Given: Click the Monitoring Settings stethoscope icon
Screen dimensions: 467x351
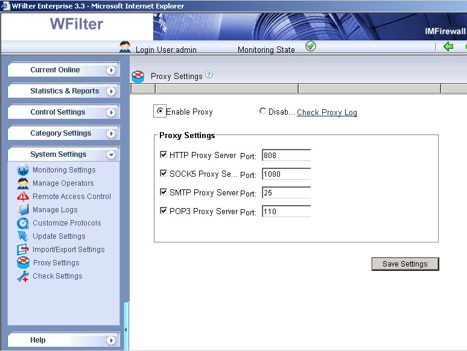Looking at the screenshot, I should point(23,170).
